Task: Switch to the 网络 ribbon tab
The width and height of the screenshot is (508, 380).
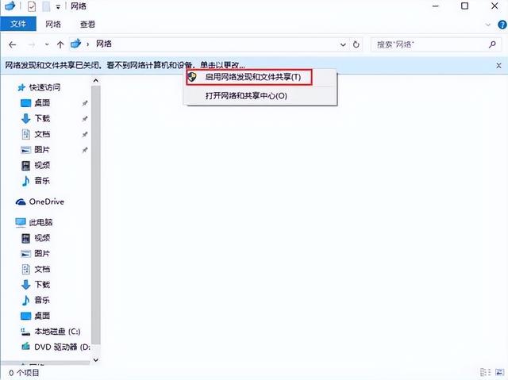Action: tap(53, 24)
